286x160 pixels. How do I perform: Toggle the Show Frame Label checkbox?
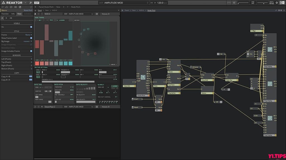pyautogui.click(x=31, y=38)
